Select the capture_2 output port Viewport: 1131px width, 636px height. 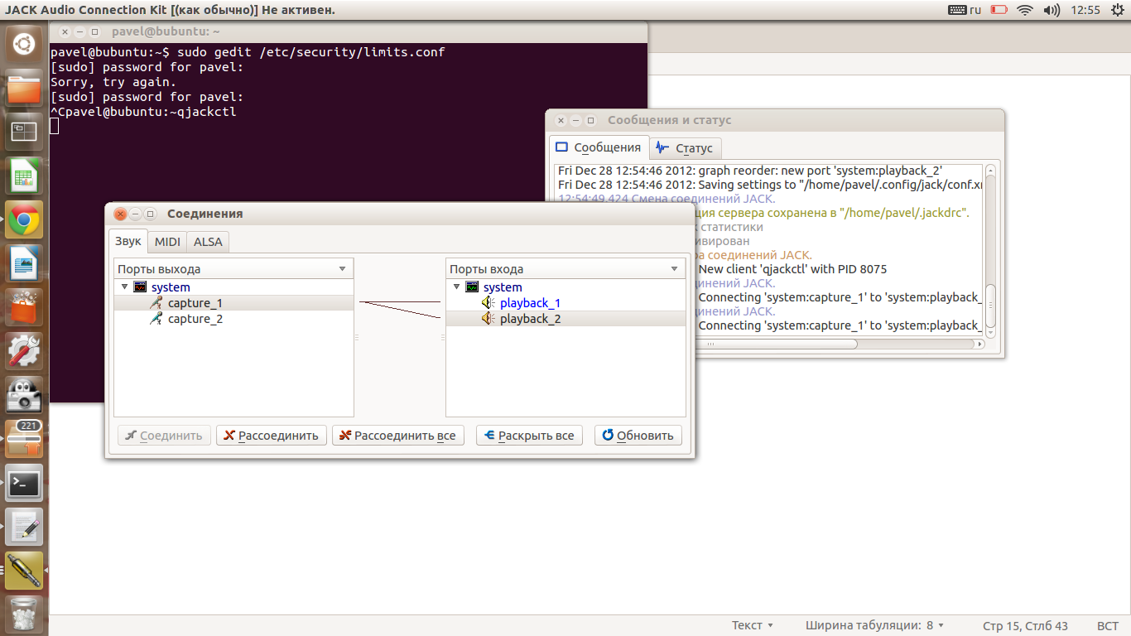(195, 319)
